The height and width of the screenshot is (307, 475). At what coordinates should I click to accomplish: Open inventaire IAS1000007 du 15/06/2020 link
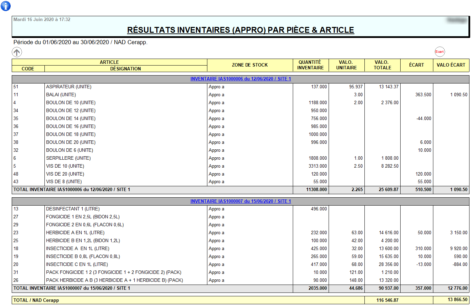click(240, 201)
